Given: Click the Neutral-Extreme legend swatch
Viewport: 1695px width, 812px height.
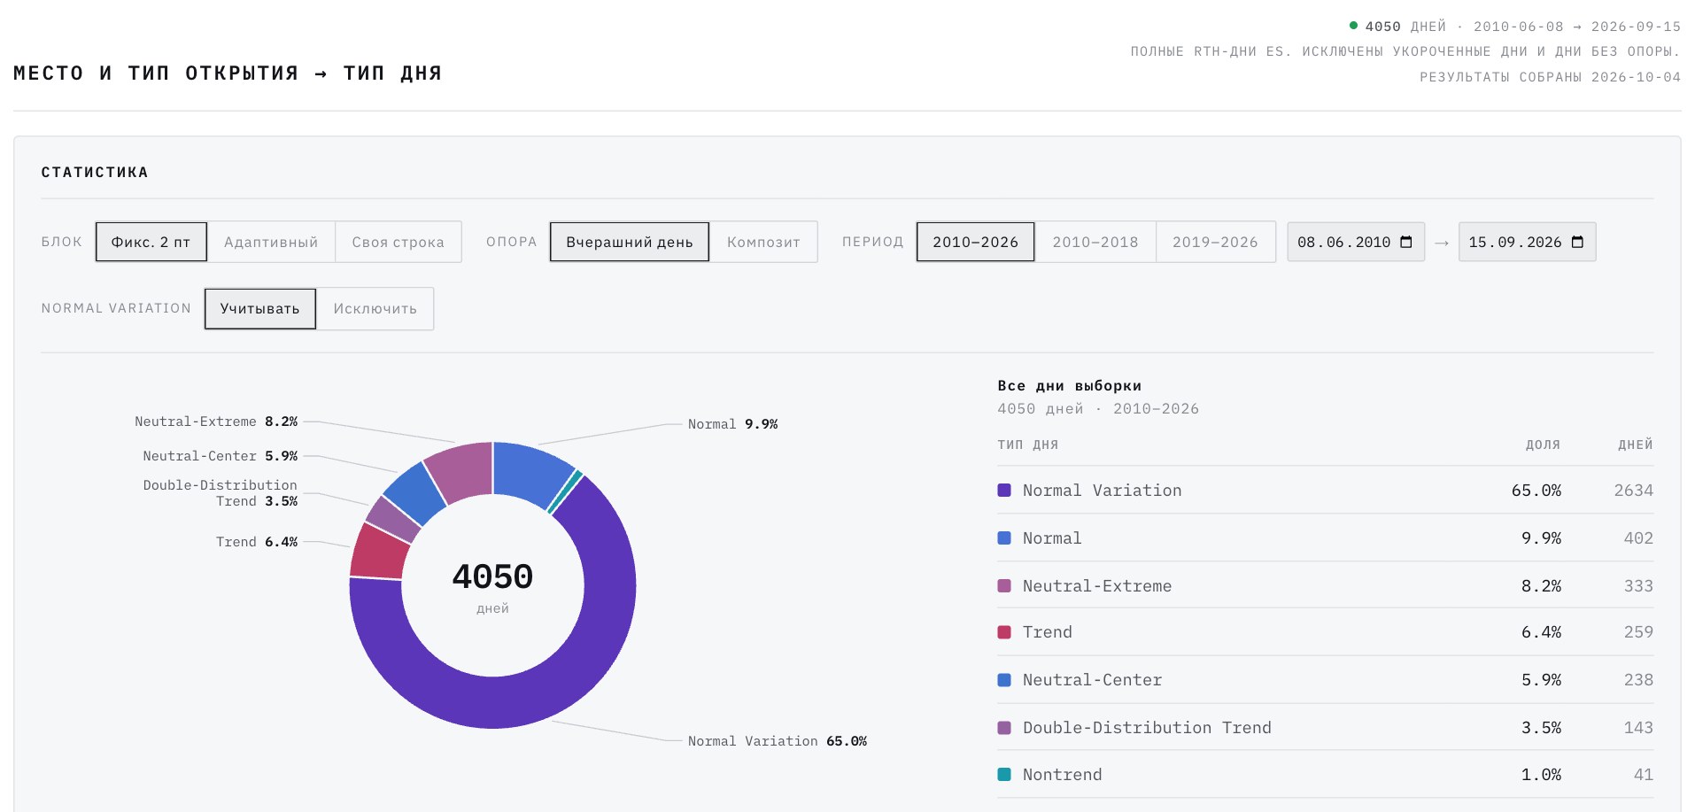Looking at the screenshot, I should click(x=1004, y=585).
